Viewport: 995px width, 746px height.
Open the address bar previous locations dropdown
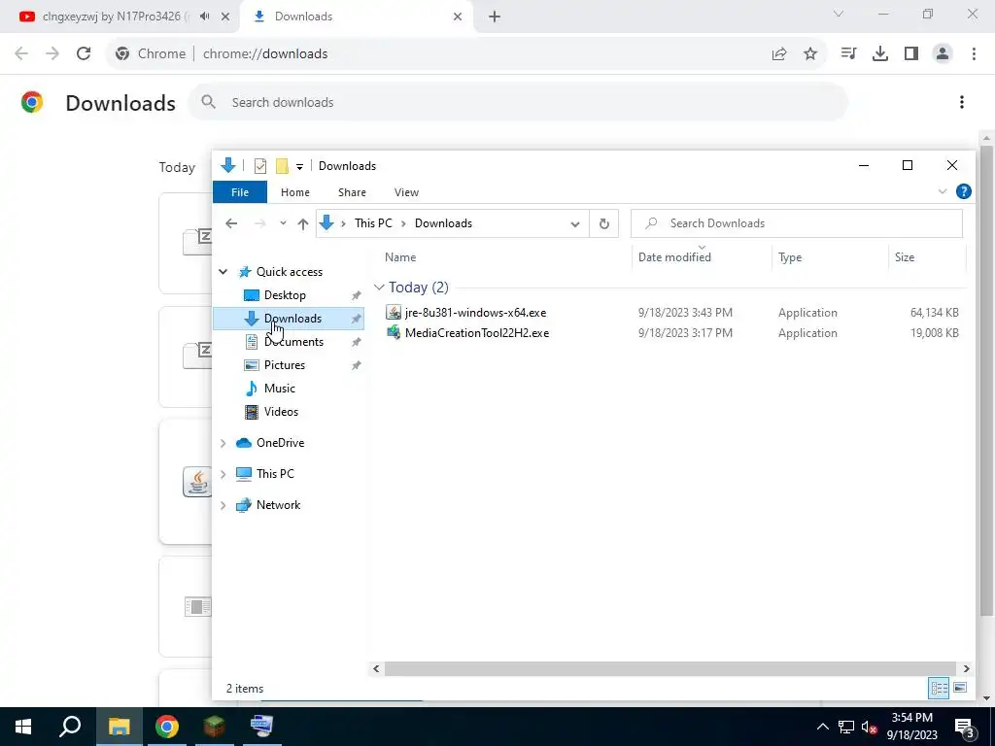click(x=575, y=224)
